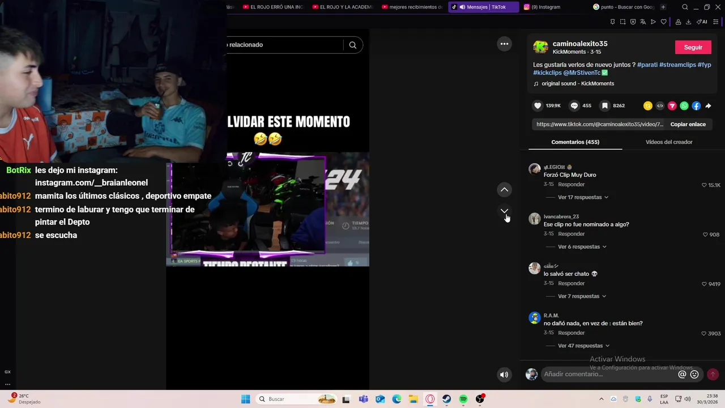
Task: Expand 'Ver 47 respuestas' replies
Action: point(583,346)
